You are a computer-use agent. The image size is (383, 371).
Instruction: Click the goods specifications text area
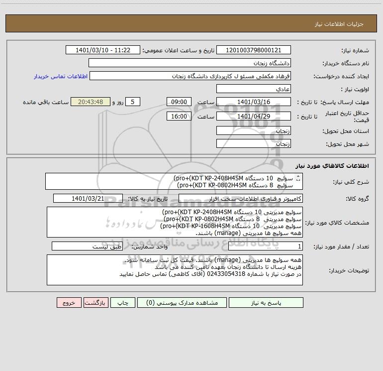pyautogui.click(x=175, y=222)
